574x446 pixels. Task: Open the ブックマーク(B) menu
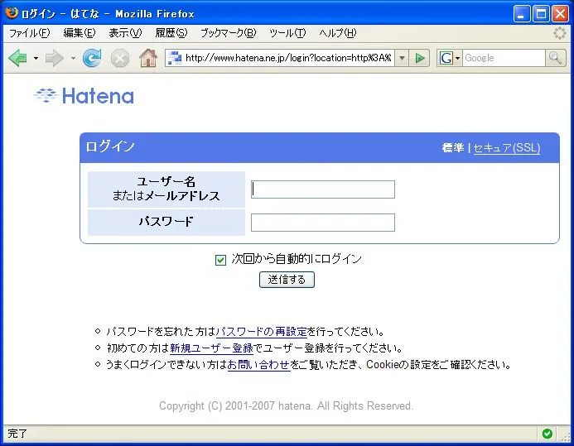click(228, 33)
